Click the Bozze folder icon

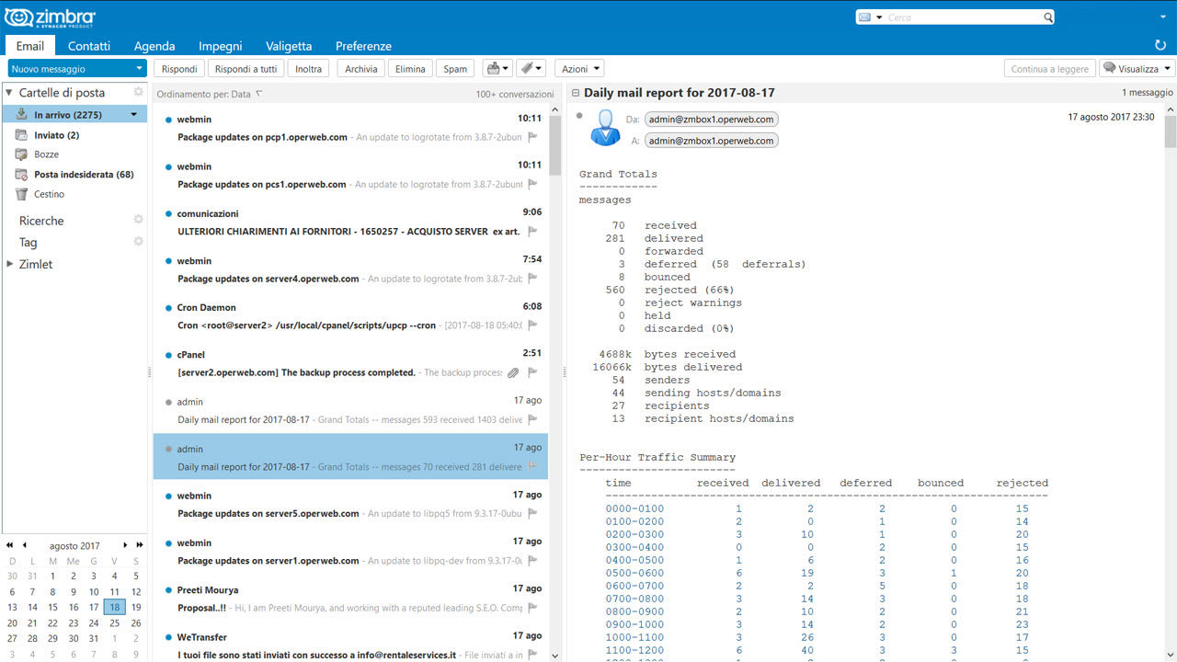22,154
